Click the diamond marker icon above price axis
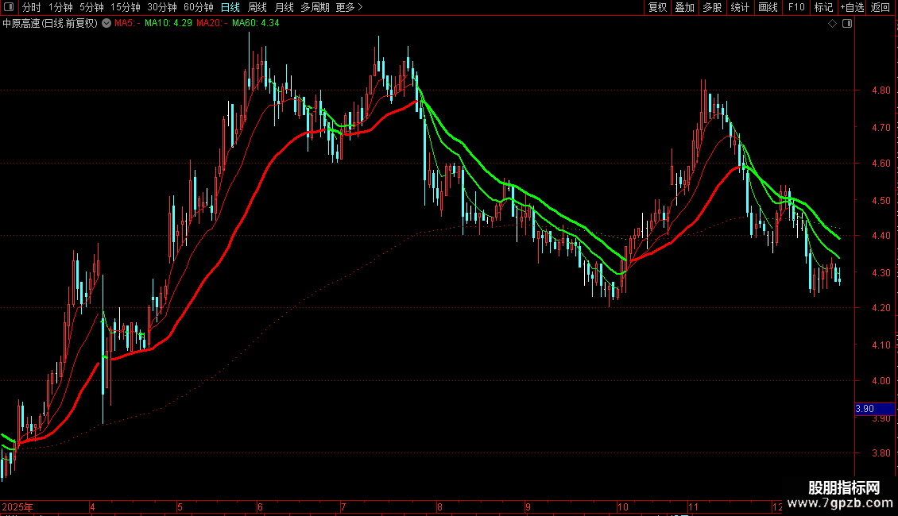 [x=832, y=24]
